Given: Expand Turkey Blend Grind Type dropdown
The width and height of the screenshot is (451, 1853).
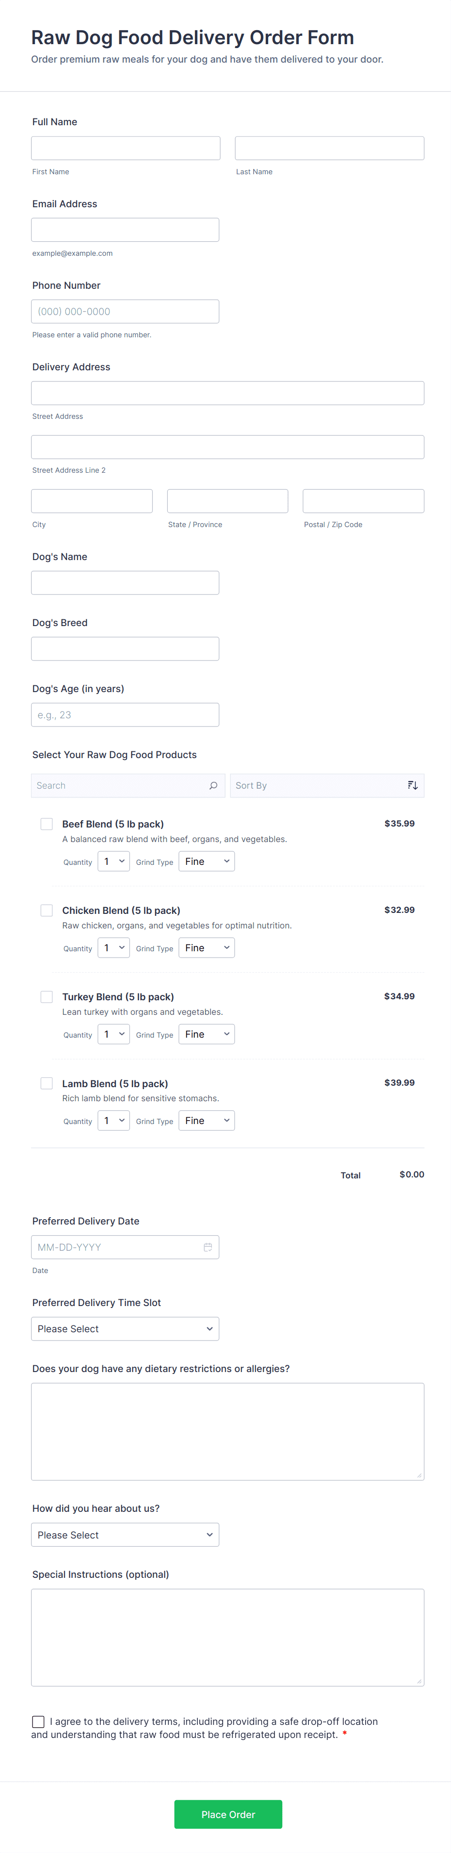Looking at the screenshot, I should click(x=207, y=1034).
